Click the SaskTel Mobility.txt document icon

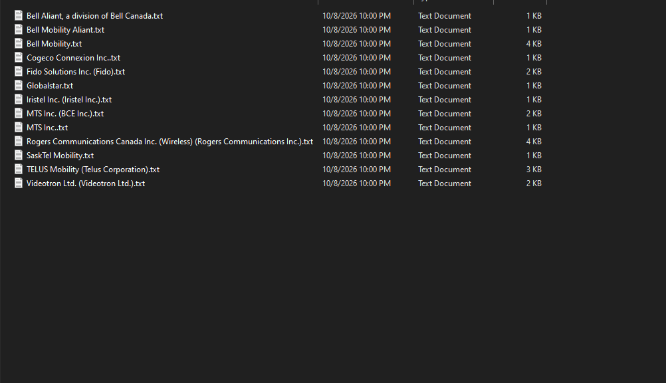pos(19,156)
